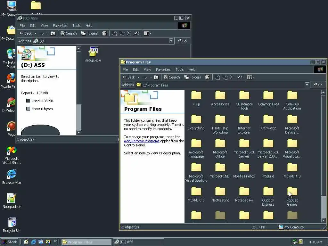
Task: Select the KM74-g22 folder
Action: tap(268, 123)
